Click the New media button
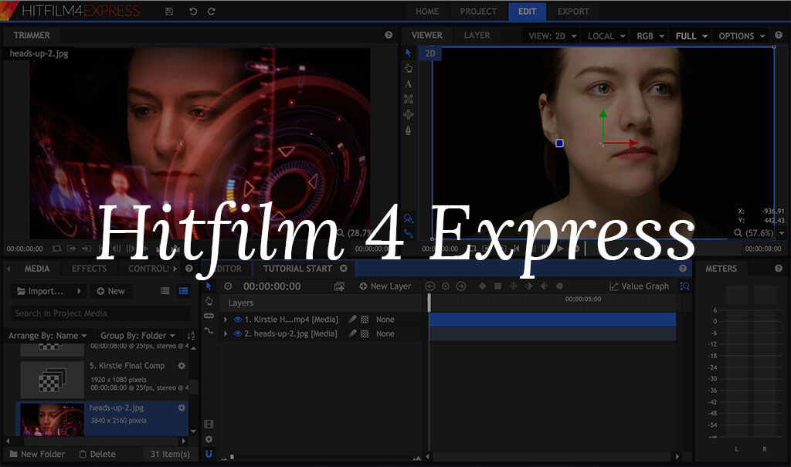The height and width of the screenshot is (467, 791). [x=110, y=291]
